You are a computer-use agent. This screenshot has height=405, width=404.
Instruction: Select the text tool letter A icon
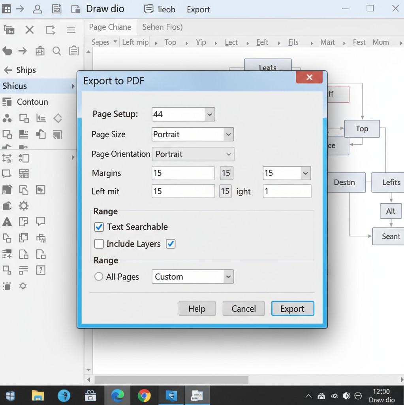(7, 221)
